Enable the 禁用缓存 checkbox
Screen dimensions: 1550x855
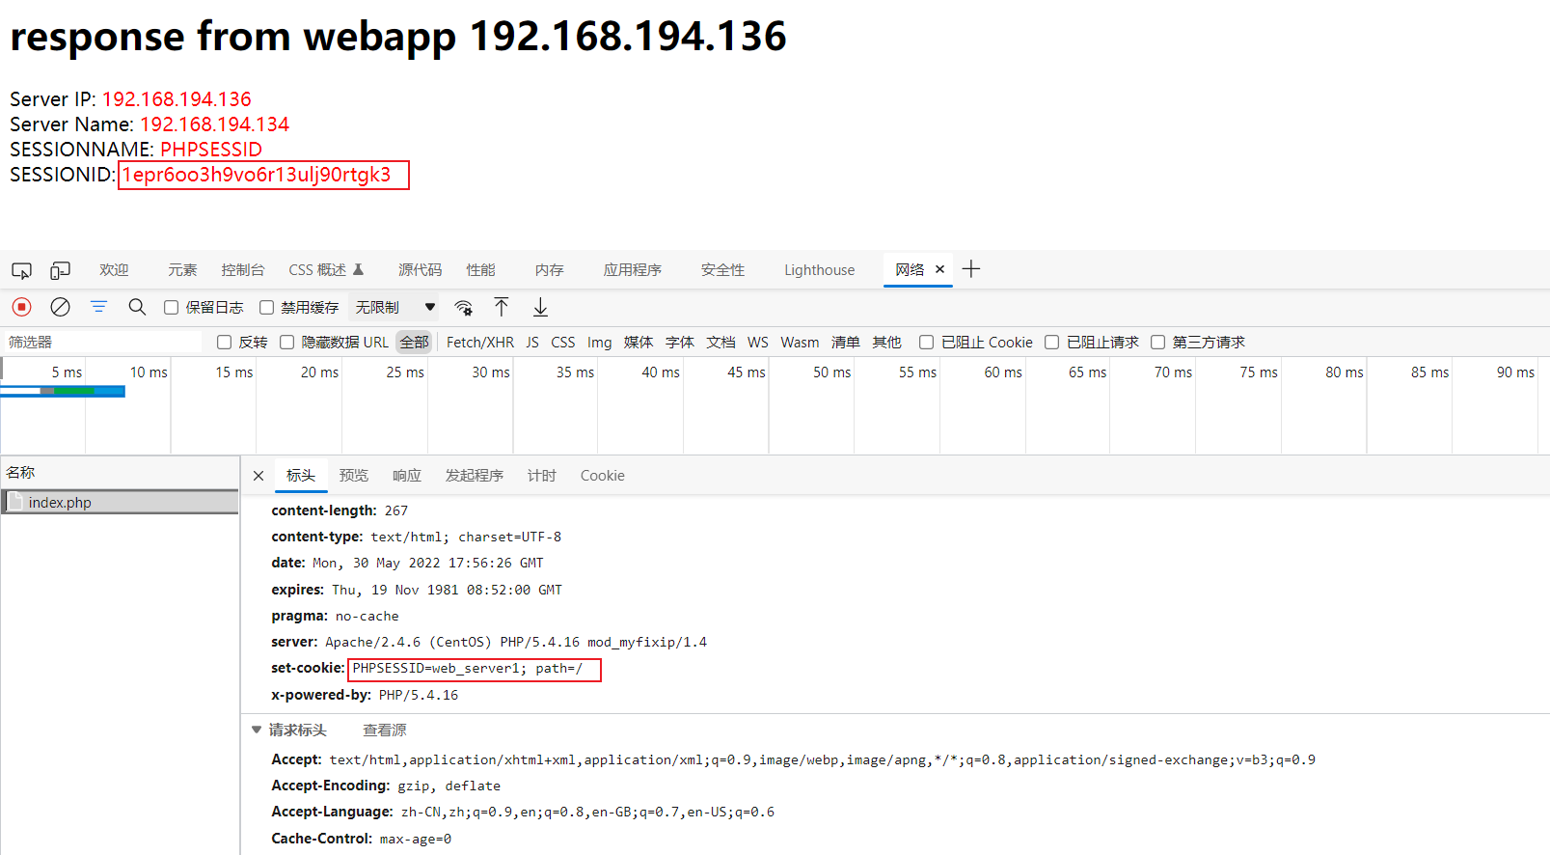point(266,308)
